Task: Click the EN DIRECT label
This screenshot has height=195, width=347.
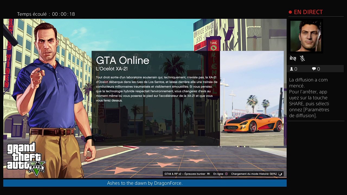Action: click(308, 12)
